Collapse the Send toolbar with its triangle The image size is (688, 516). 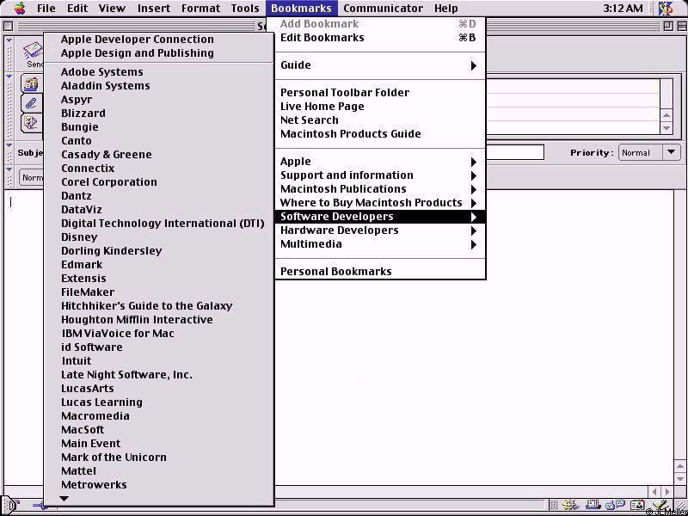pos(9,41)
